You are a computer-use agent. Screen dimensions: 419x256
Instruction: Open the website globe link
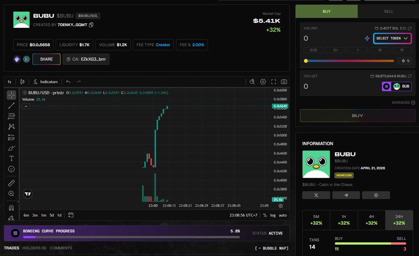(376, 195)
